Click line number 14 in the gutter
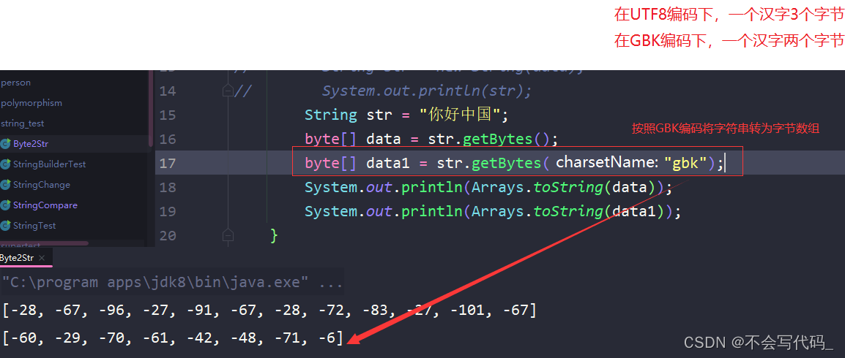The image size is (845, 358). (x=168, y=91)
